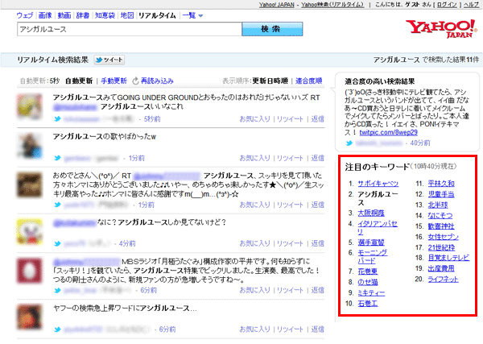This screenshot has width=483, height=344.
Task: Expand the 一覧 dropdown arrow
Action: click(200, 16)
